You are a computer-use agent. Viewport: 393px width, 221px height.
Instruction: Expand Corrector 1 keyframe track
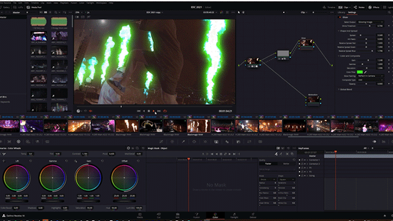click(x=307, y=160)
